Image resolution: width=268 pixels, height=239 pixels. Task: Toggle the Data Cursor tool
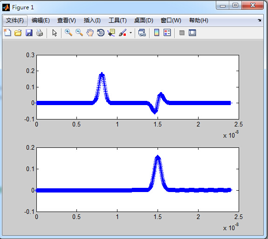pyautogui.click(x=111, y=33)
